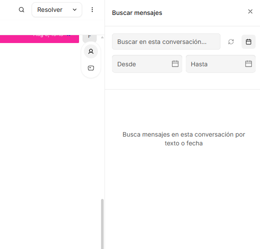The height and width of the screenshot is (249, 260).
Task: Click the conversation vertical scrollbar thumb
Action: click(102, 224)
